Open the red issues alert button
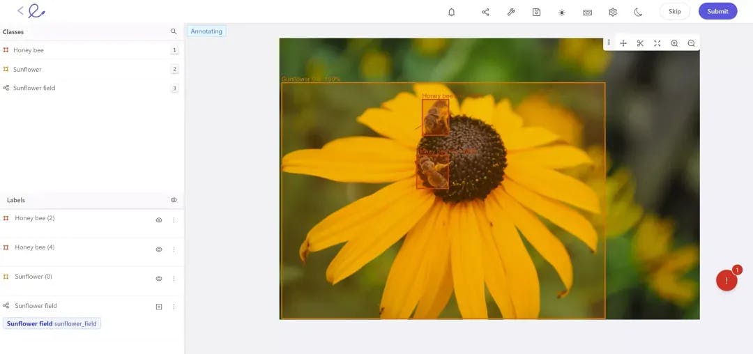Screen dimensions: 753x354 pos(727,280)
